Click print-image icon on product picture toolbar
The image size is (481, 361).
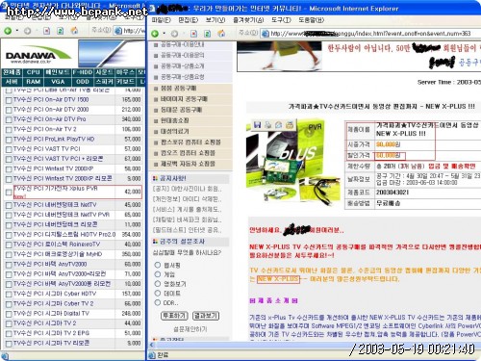pos(267,124)
